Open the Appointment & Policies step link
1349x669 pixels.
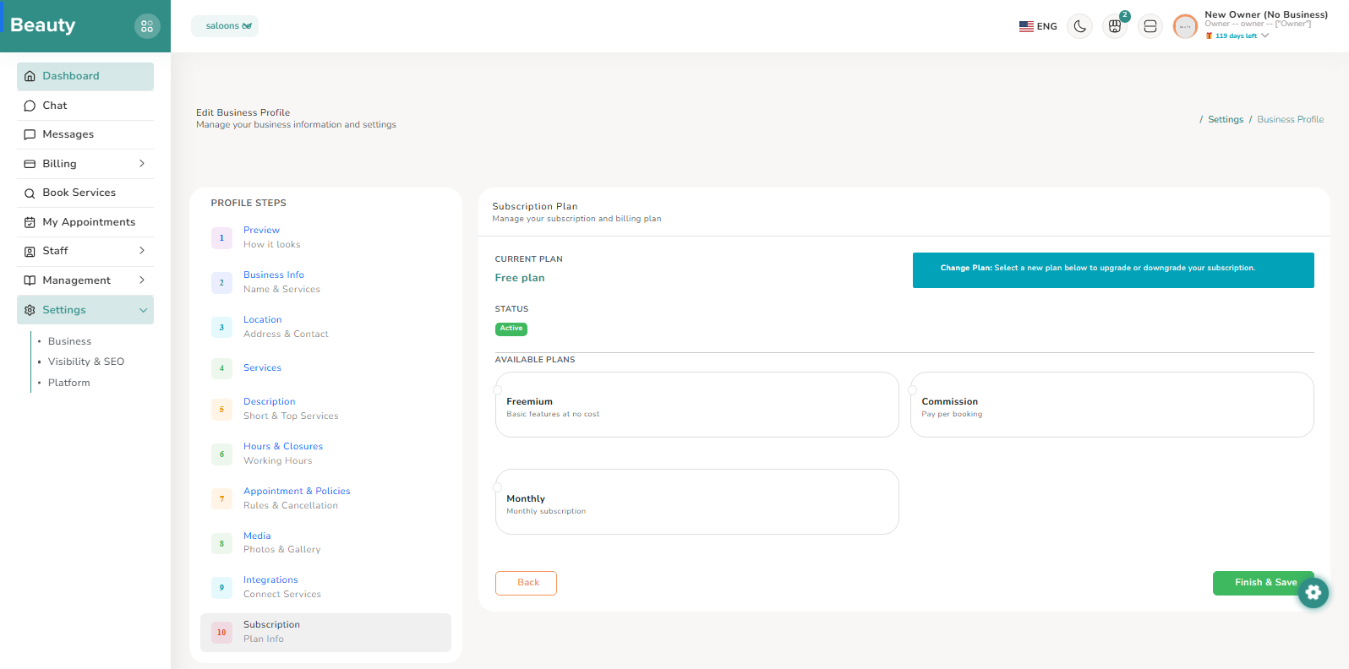tap(297, 491)
